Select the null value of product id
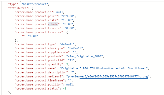Screen dimensions: 164x95 tap(60, 12)
